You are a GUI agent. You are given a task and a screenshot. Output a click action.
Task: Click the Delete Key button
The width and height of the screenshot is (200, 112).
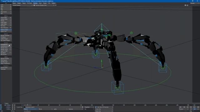coord(104,111)
